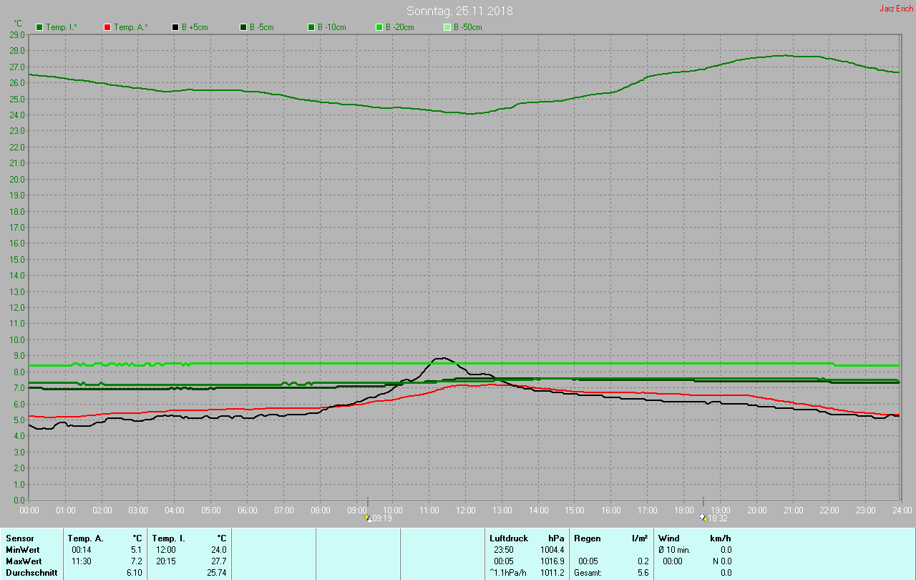916x580 pixels.
Task: Click the Sensor header in the table
Action: click(19, 538)
